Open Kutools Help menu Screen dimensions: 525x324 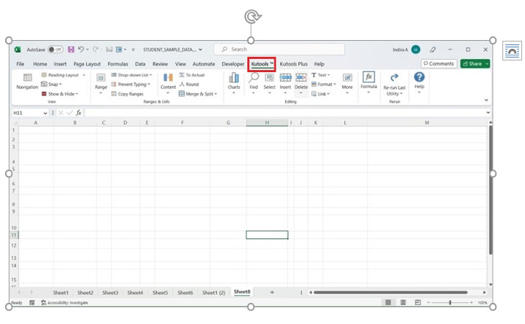coord(419,82)
